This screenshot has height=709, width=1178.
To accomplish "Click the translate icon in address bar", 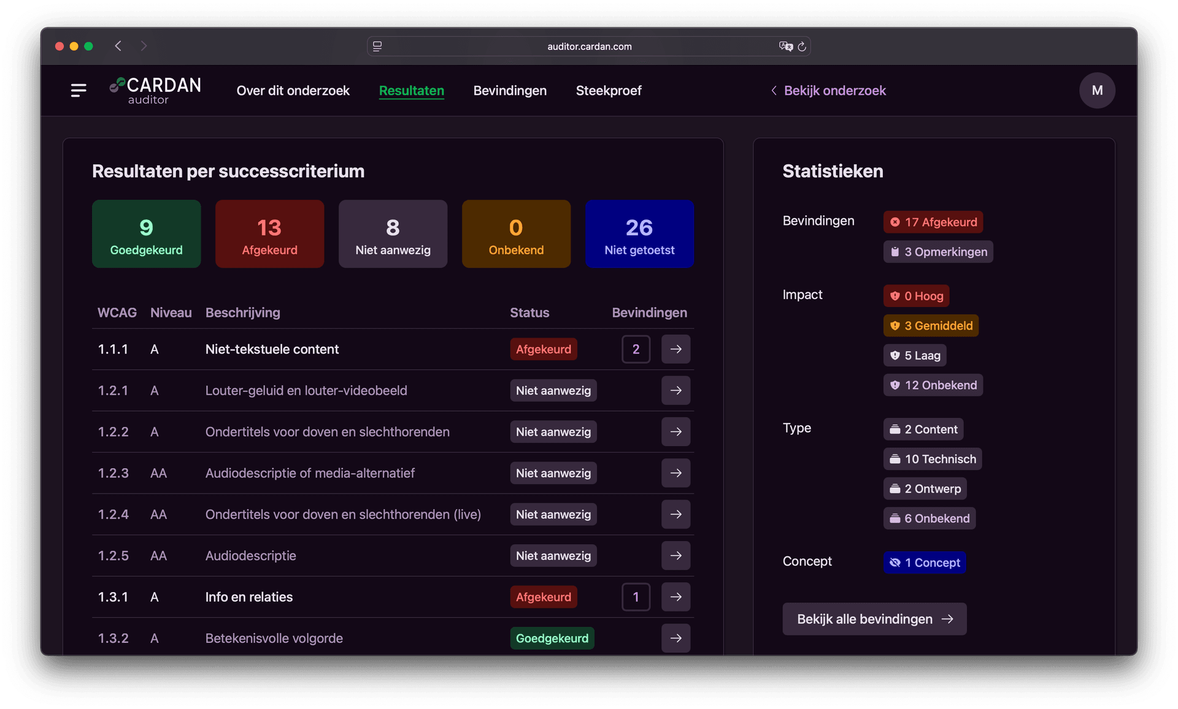I will click(785, 47).
